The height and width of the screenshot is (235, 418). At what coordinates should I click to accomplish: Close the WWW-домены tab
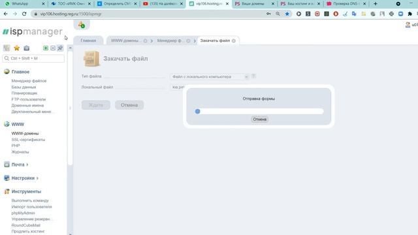(x=145, y=40)
